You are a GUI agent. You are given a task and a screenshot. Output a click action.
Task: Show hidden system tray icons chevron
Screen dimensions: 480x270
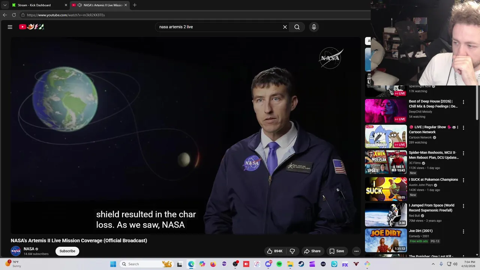(x=433, y=264)
